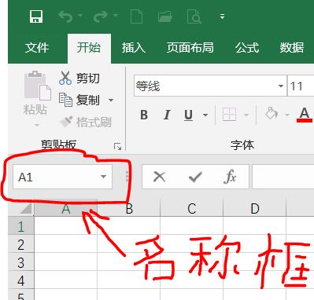The image size is (314, 300).
Task: Select row 4 header
Action: click(21, 280)
